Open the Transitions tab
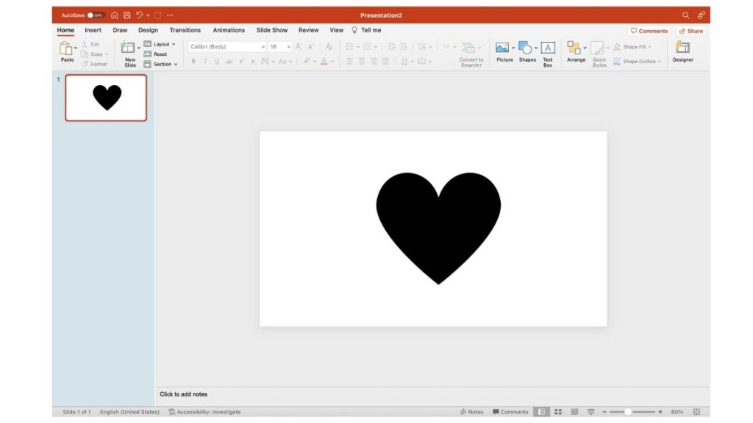The image size is (753, 423). coord(185,29)
